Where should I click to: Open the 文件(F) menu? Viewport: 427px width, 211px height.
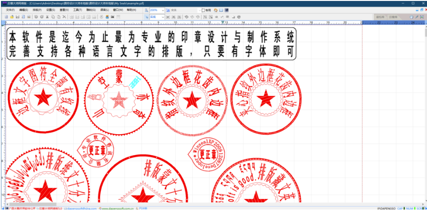click(x=10, y=10)
